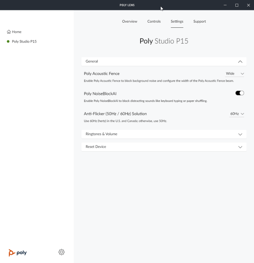254x263 pixels.
Task: Maximize the Poly Lens window
Action: [x=237, y=5]
